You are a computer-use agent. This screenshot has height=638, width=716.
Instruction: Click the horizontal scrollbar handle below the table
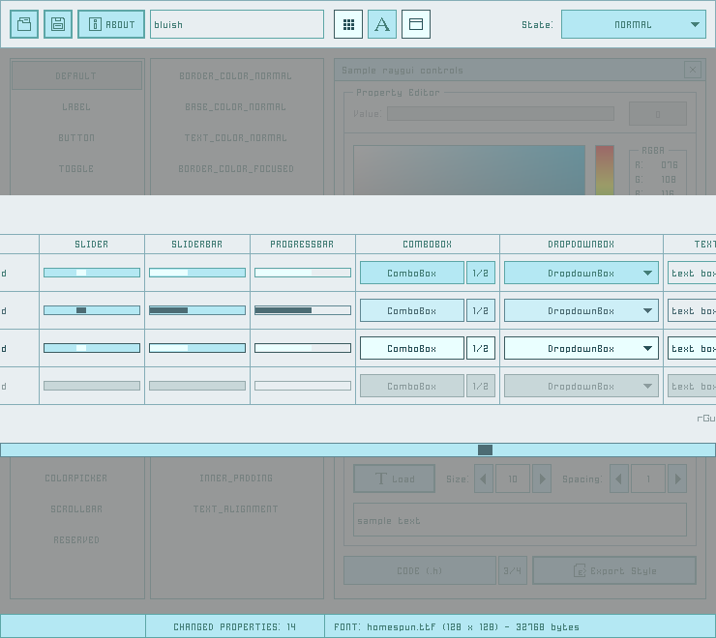[x=485, y=449]
